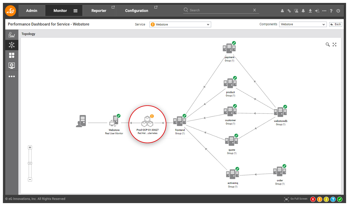349x206 pixels.
Task: Open the alarm warning screen icon
Action: [x=296, y=11]
